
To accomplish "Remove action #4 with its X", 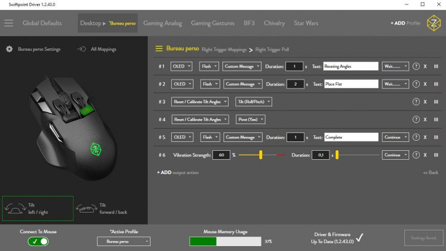I will [x=425, y=120].
